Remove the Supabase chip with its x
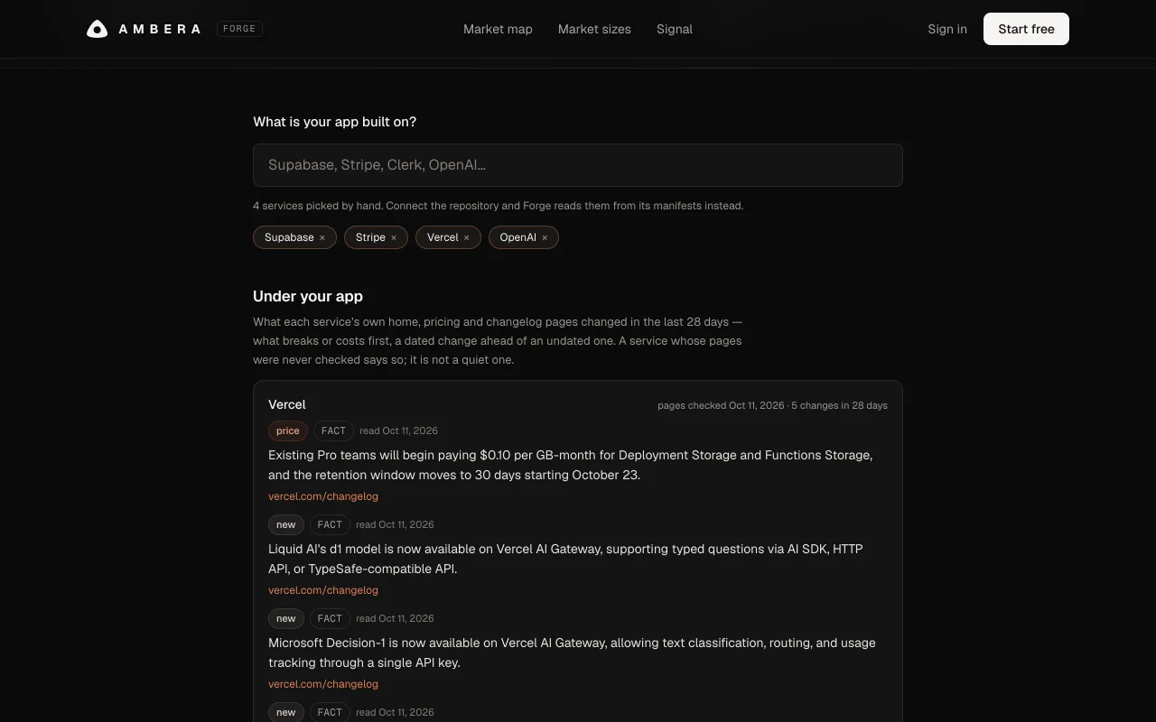Viewport: 1156px width, 722px height. coord(322,237)
